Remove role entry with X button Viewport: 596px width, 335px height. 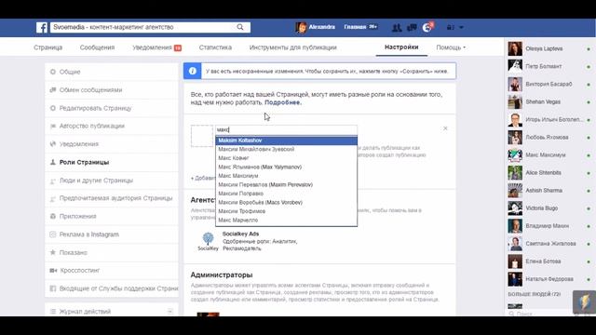coord(445,128)
